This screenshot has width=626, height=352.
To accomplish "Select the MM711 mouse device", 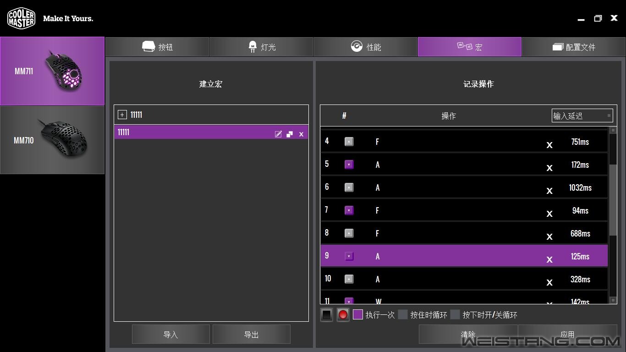I will pos(52,71).
